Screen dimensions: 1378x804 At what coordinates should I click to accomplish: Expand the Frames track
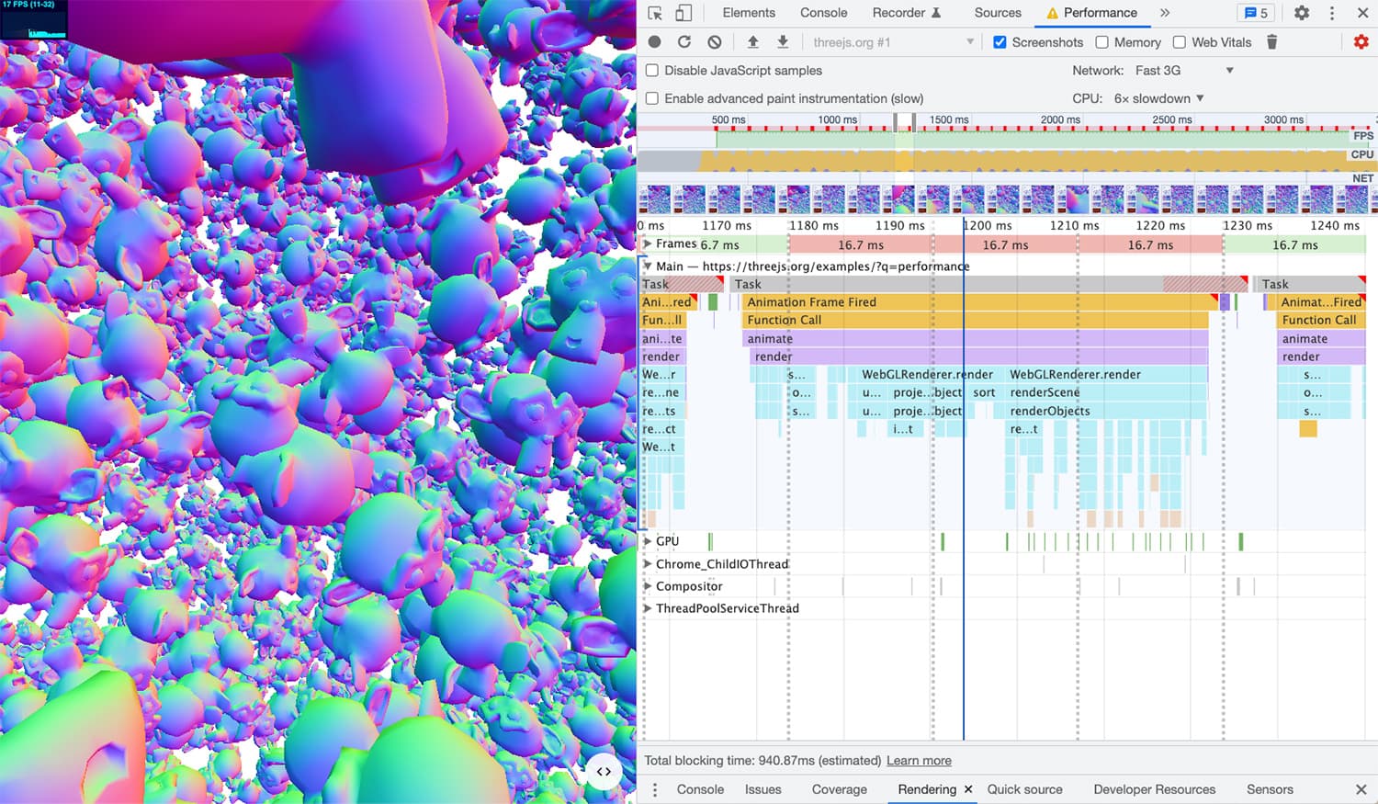tap(648, 243)
